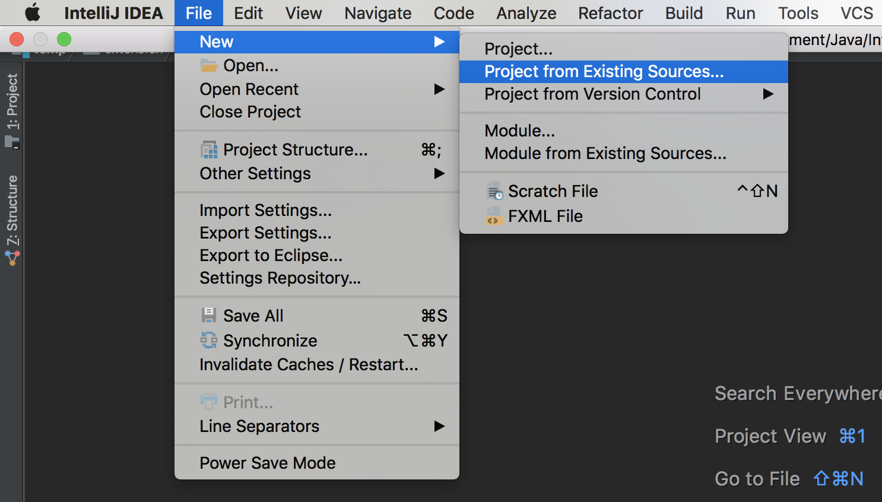Image resolution: width=882 pixels, height=502 pixels.
Task: Click the Print printer icon
Action: click(x=209, y=402)
